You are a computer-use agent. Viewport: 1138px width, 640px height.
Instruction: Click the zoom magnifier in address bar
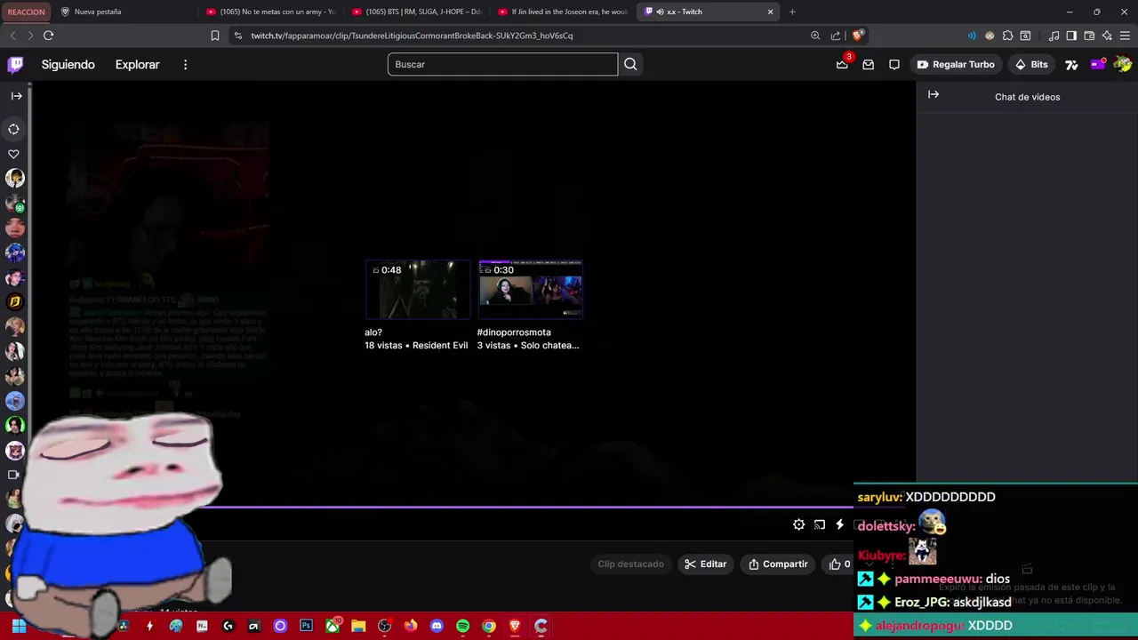815,36
